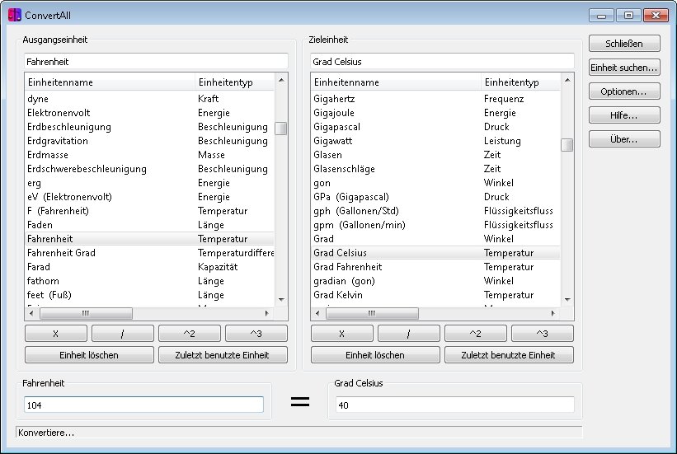Click the Schließen button
The width and height of the screenshot is (677, 454).
624,44
